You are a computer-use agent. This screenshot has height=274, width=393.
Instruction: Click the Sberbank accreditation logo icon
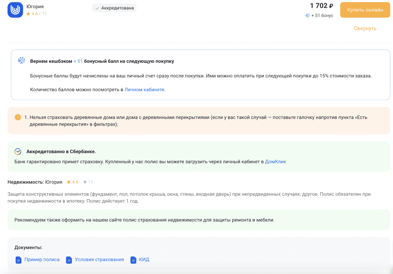pyautogui.click(x=18, y=152)
